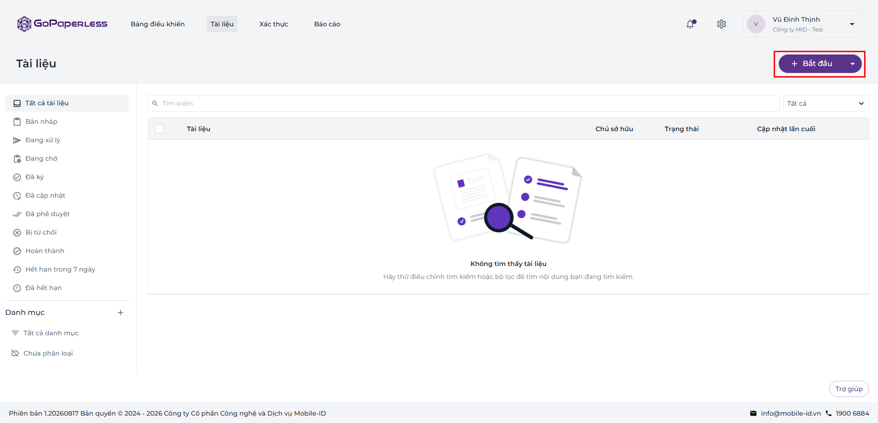Click the 'Đang chờ' pending icon
878x423 pixels.
(x=17, y=159)
